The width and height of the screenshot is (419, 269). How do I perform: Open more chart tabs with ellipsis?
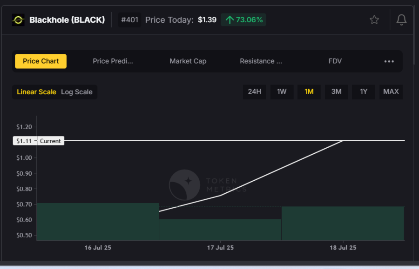(389, 61)
